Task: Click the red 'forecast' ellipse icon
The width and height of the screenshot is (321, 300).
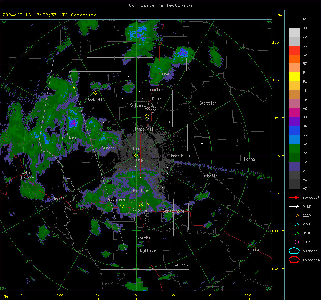Action: pyautogui.click(x=294, y=260)
